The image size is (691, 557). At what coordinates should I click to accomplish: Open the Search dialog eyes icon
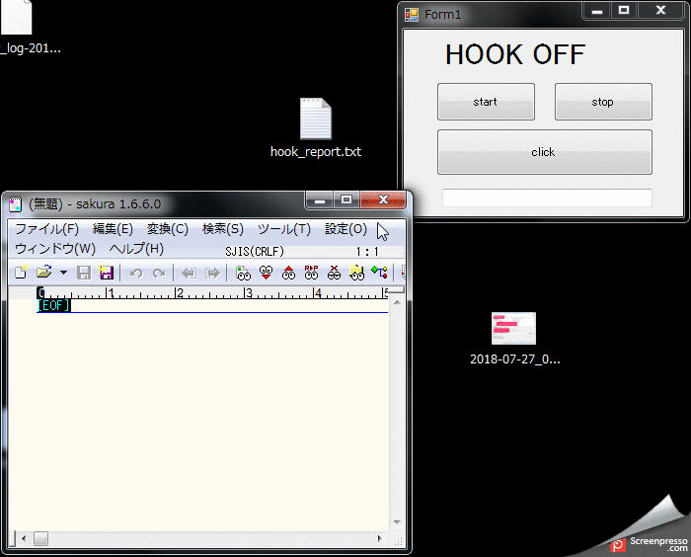[243, 273]
